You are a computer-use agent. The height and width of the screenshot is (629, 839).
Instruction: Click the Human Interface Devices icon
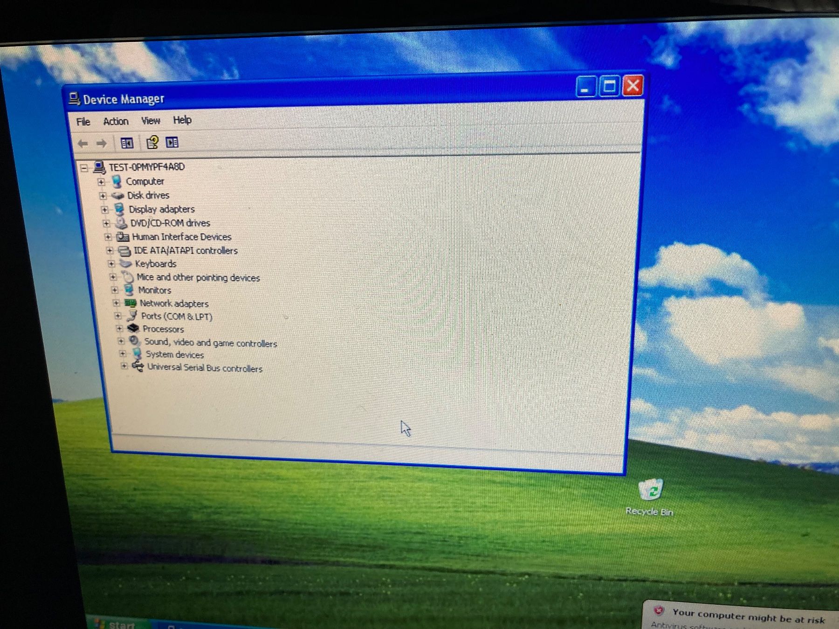point(123,237)
